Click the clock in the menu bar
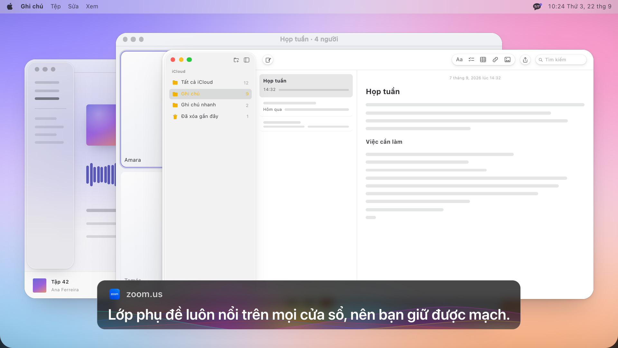Image resolution: width=618 pixels, height=348 pixels. [x=580, y=6]
